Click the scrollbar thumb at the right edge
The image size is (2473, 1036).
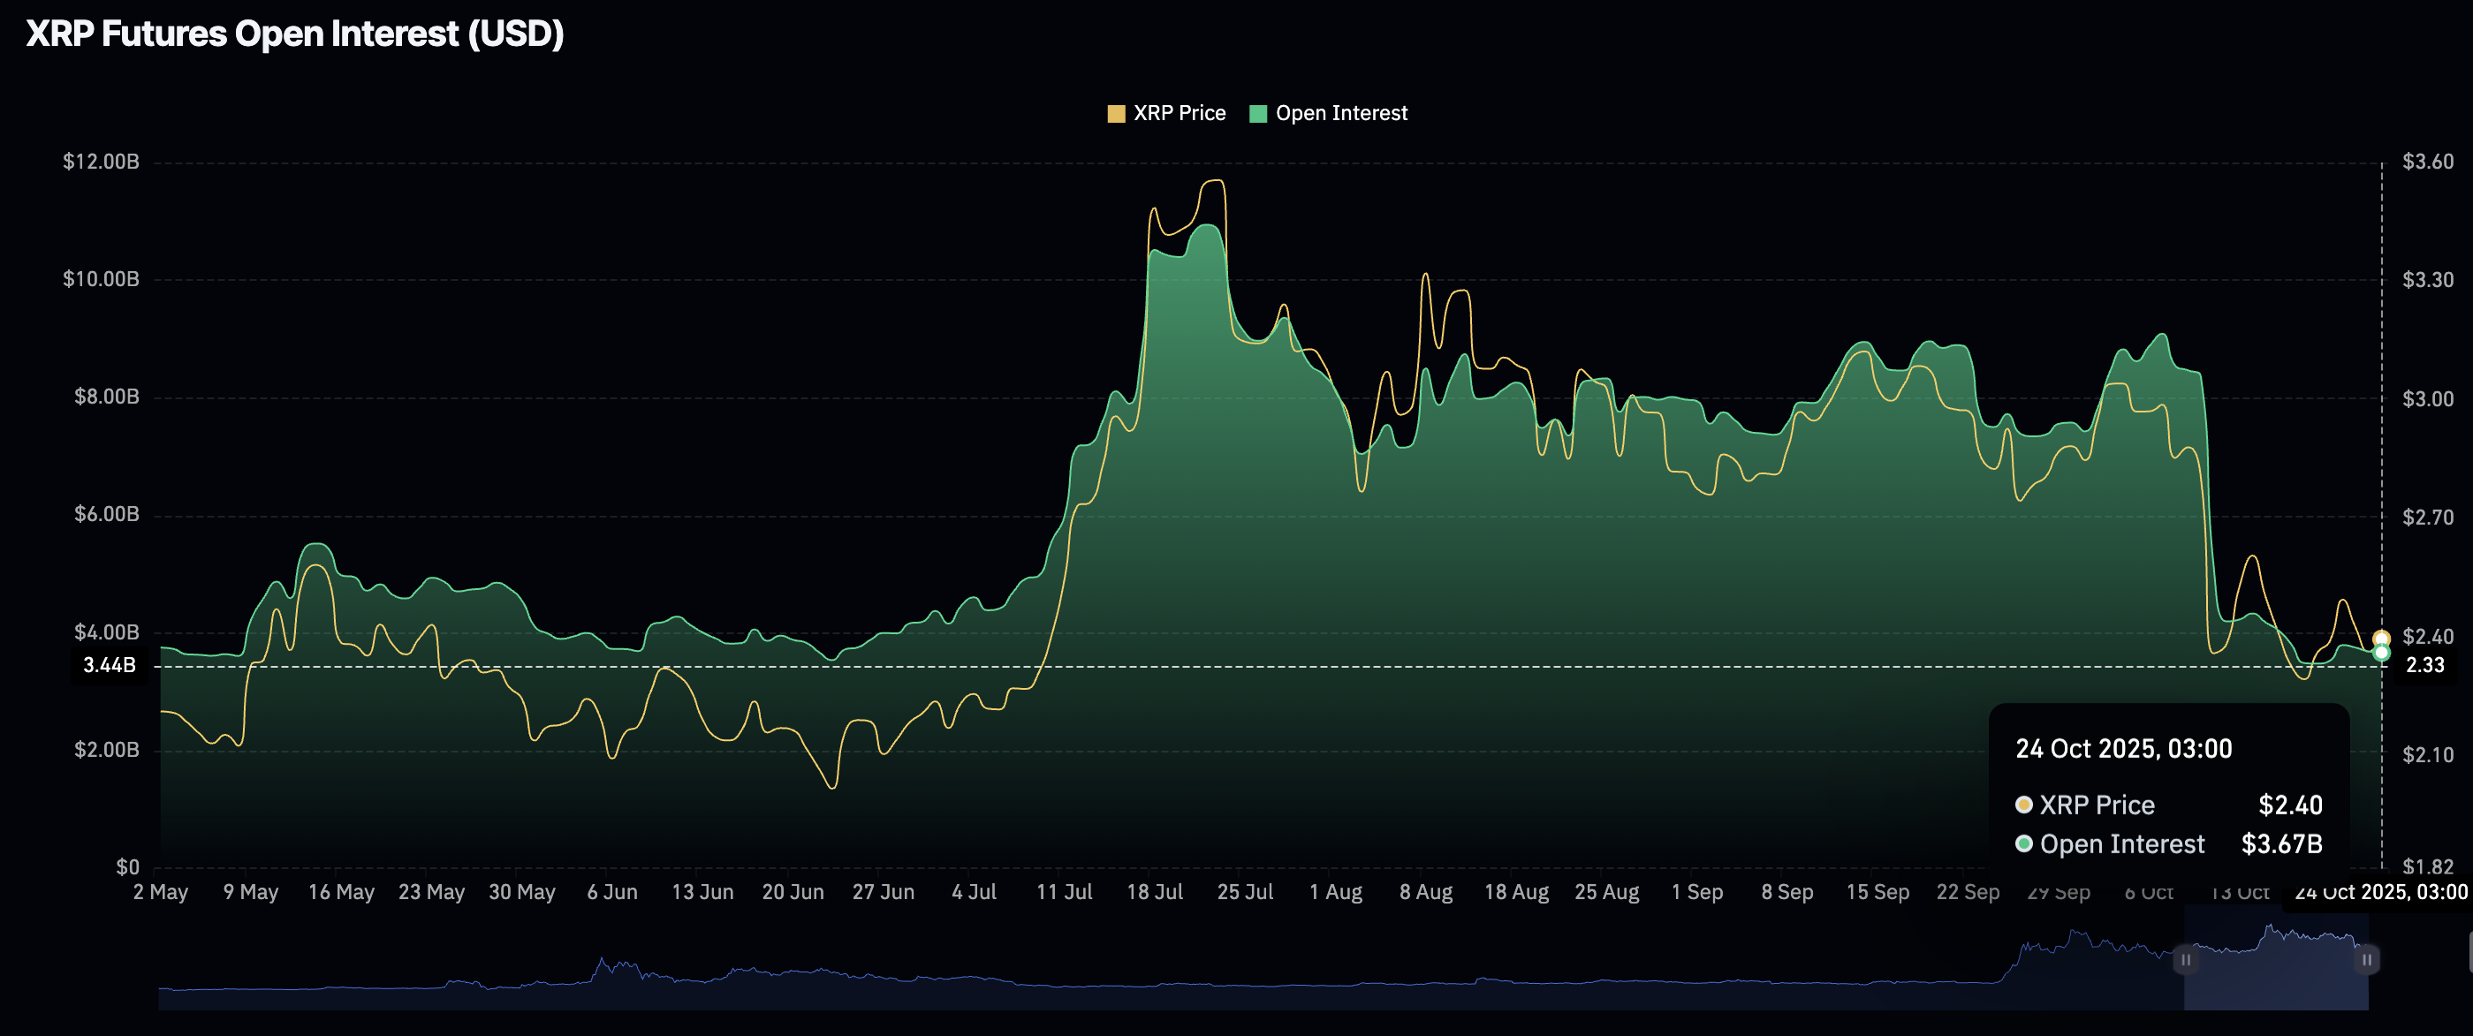click(x=2469, y=954)
